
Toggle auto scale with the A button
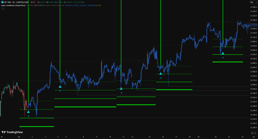252,133
